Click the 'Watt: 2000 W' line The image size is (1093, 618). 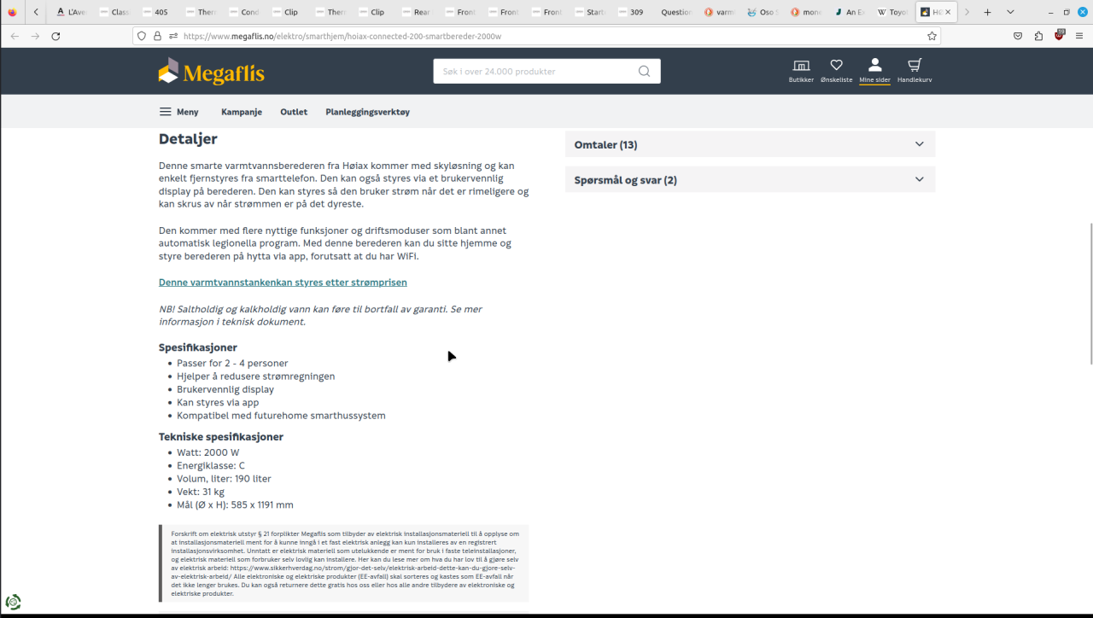click(x=207, y=452)
